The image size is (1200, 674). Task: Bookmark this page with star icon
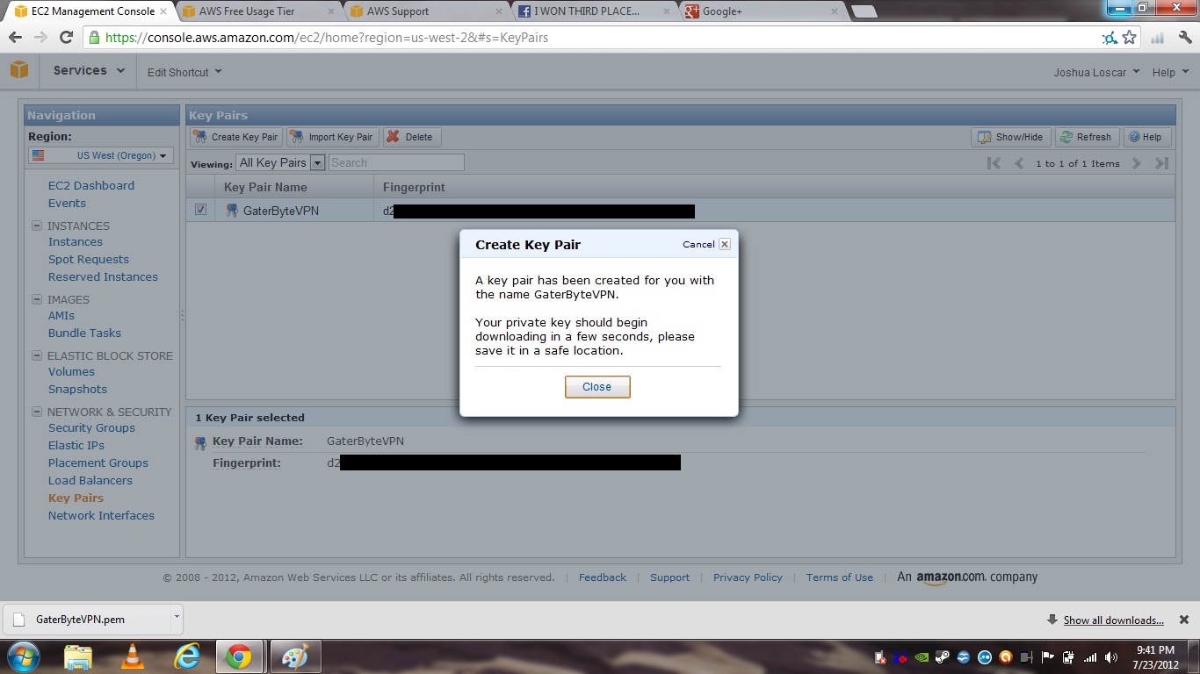pyautogui.click(x=1130, y=38)
